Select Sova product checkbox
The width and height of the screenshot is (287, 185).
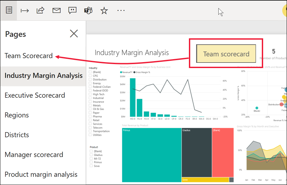pos(91,166)
